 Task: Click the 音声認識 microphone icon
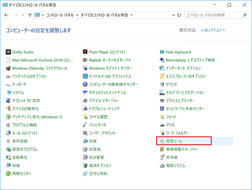click(8, 141)
